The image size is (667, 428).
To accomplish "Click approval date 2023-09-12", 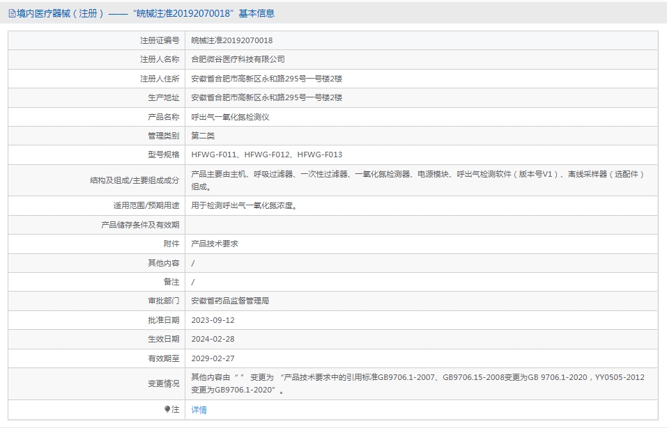I will tap(213, 320).
